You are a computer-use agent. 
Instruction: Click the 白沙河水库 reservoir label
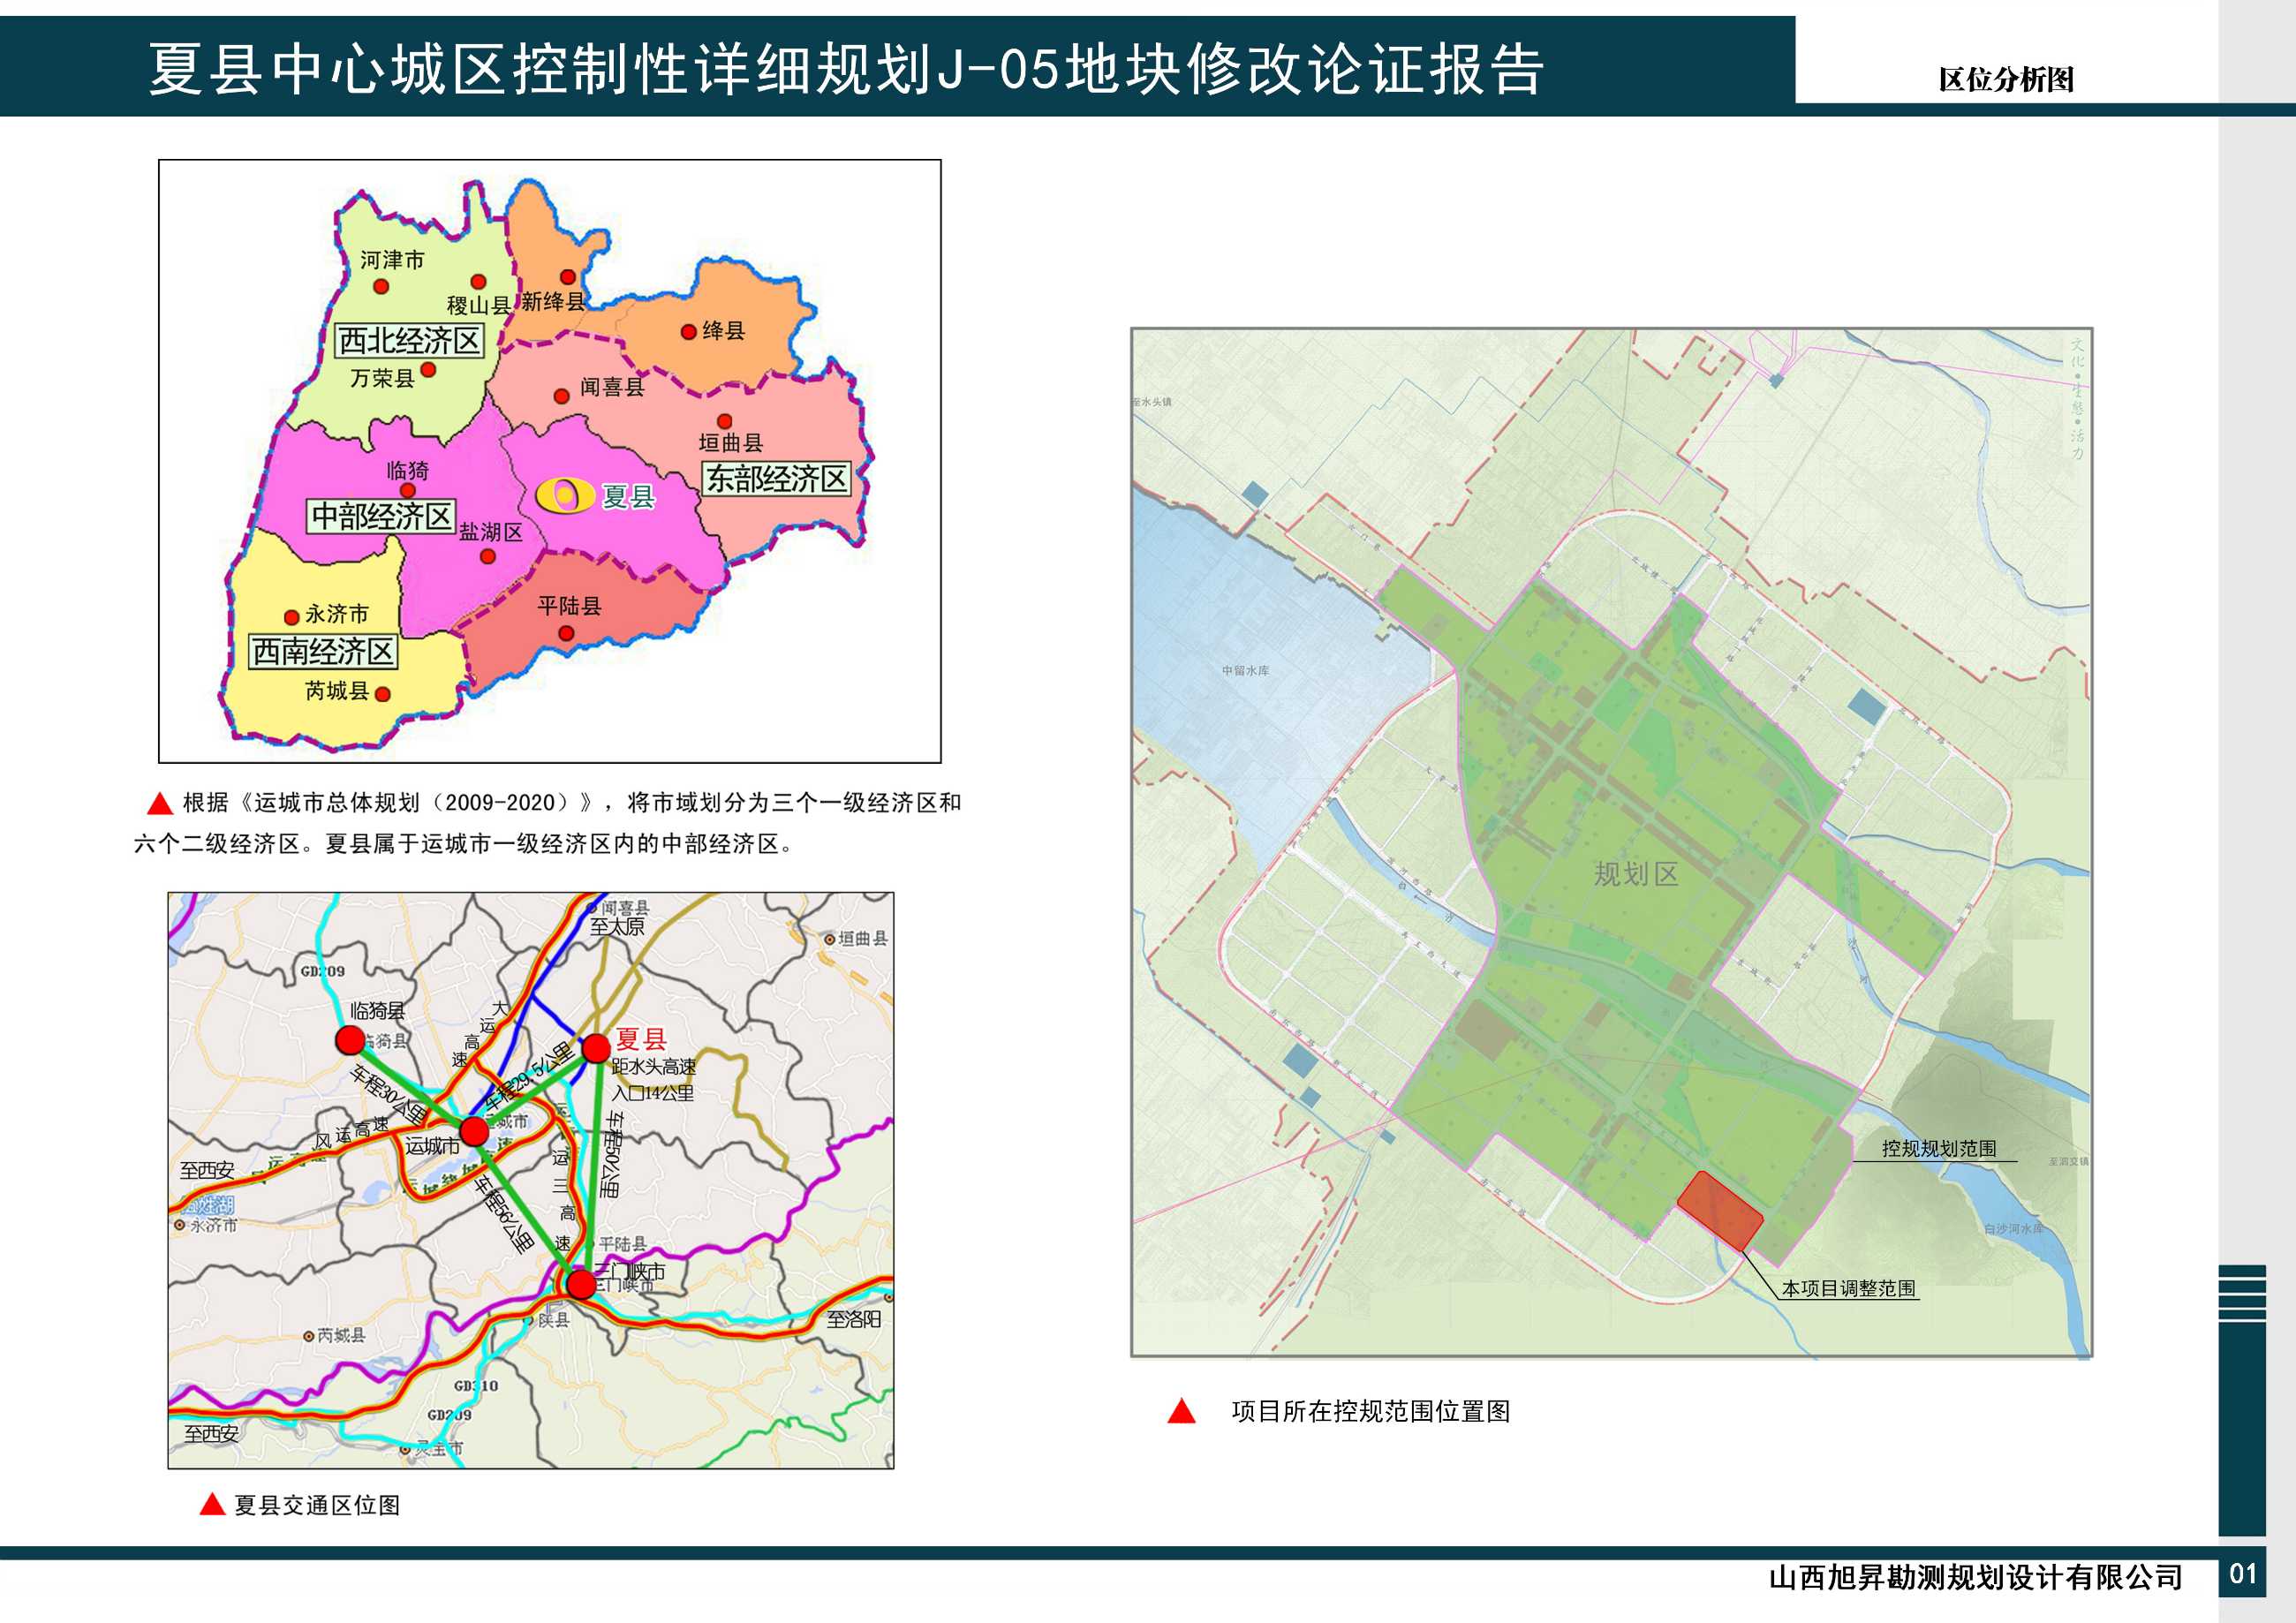(2014, 1228)
